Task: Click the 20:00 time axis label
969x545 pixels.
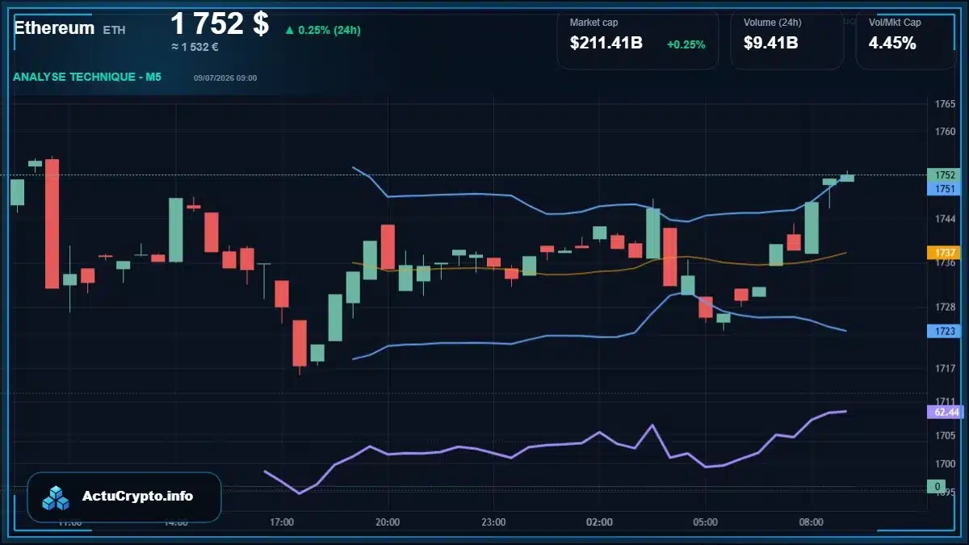Action: click(x=388, y=522)
